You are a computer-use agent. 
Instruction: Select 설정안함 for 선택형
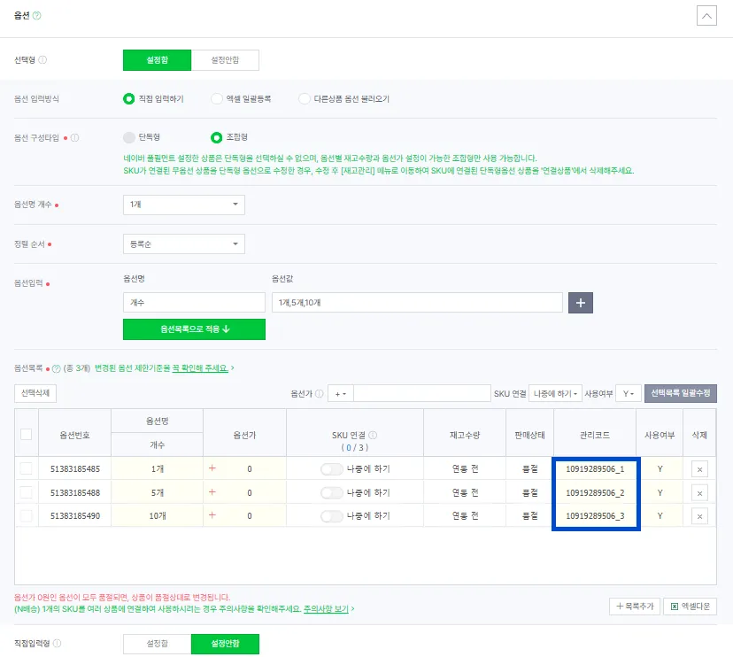(225, 60)
